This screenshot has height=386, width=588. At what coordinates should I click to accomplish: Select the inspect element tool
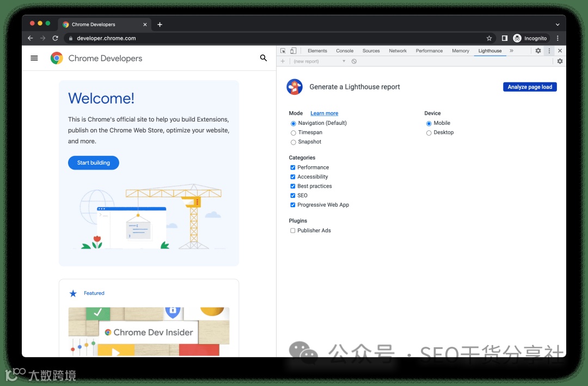(283, 51)
